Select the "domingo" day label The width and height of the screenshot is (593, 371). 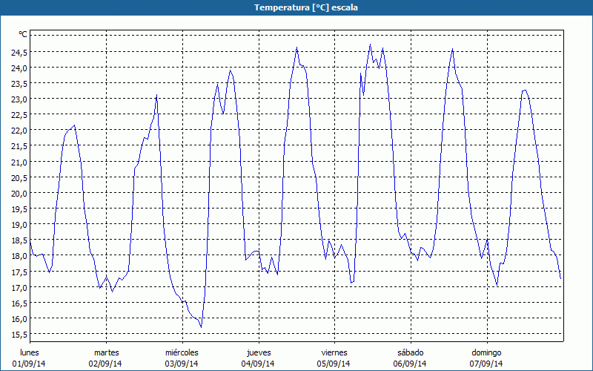click(486, 352)
